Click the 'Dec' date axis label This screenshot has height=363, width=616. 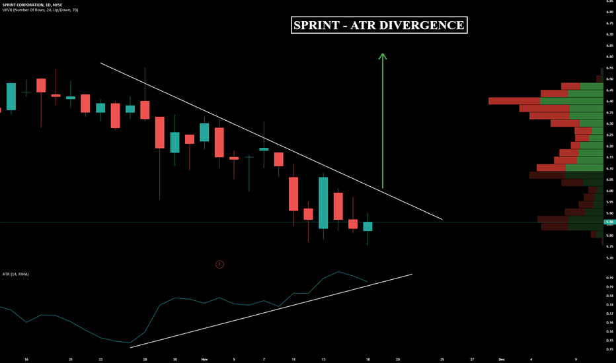501,360
